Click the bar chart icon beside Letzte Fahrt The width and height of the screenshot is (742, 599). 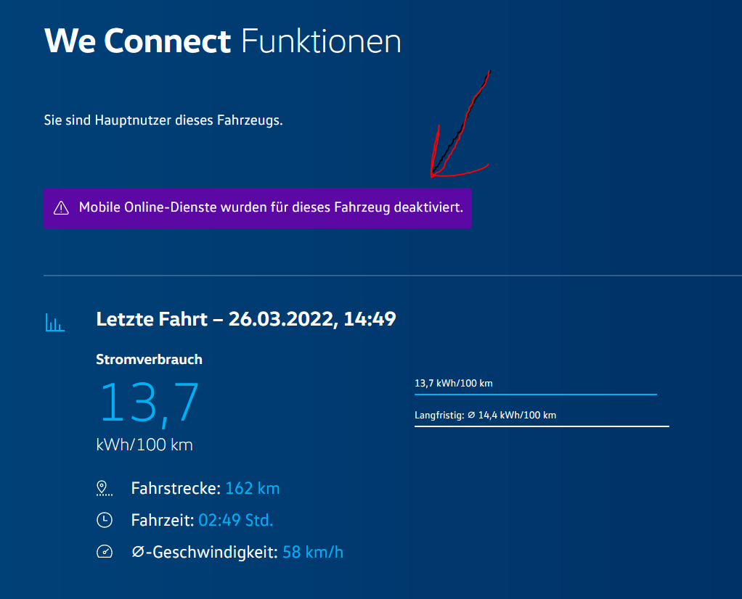tap(55, 323)
